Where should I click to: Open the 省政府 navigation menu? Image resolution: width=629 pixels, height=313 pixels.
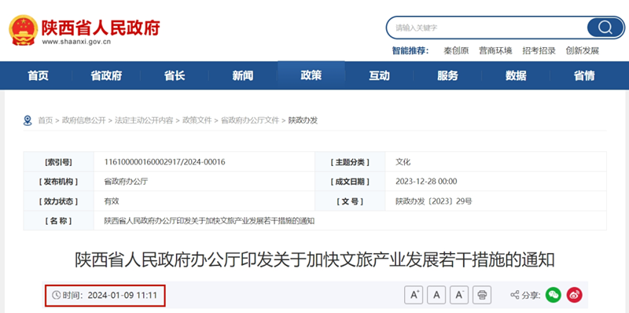[106, 75]
